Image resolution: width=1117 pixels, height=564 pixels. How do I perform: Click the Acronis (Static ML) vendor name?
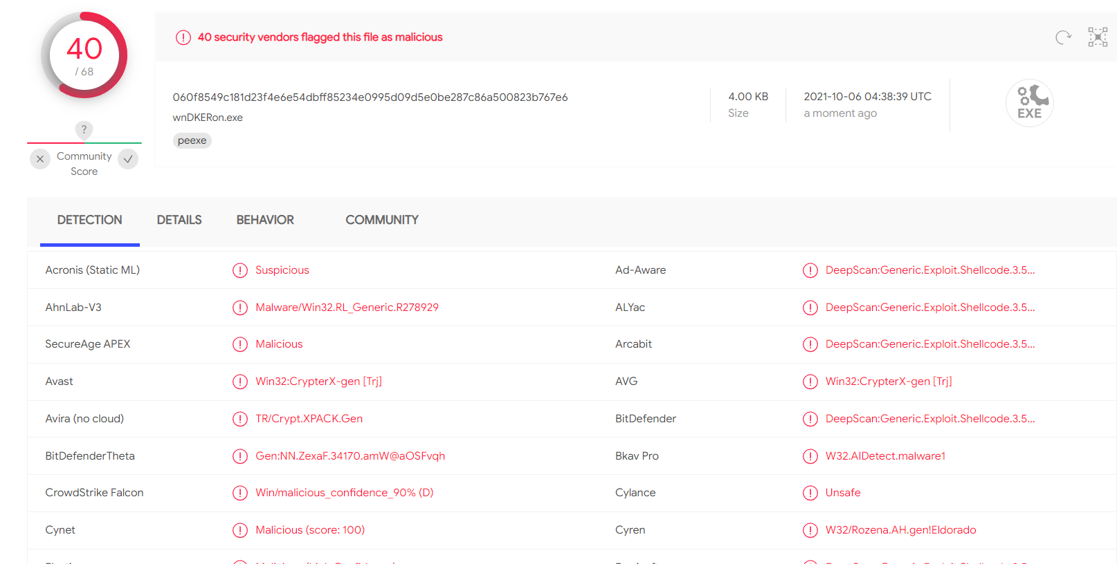tap(92, 270)
